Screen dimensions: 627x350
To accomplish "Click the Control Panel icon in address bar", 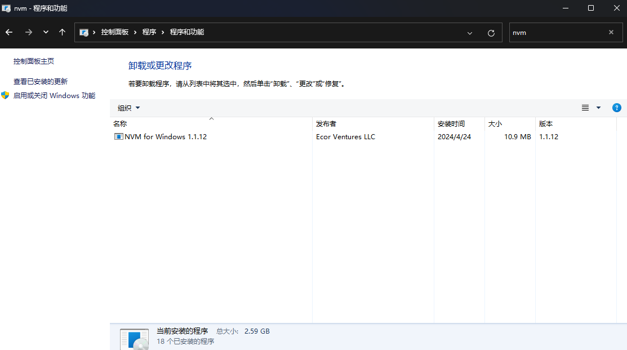I will click(x=83, y=32).
